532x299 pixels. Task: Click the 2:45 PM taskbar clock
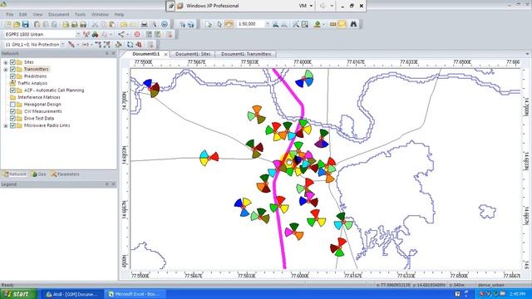pyautogui.click(x=518, y=294)
